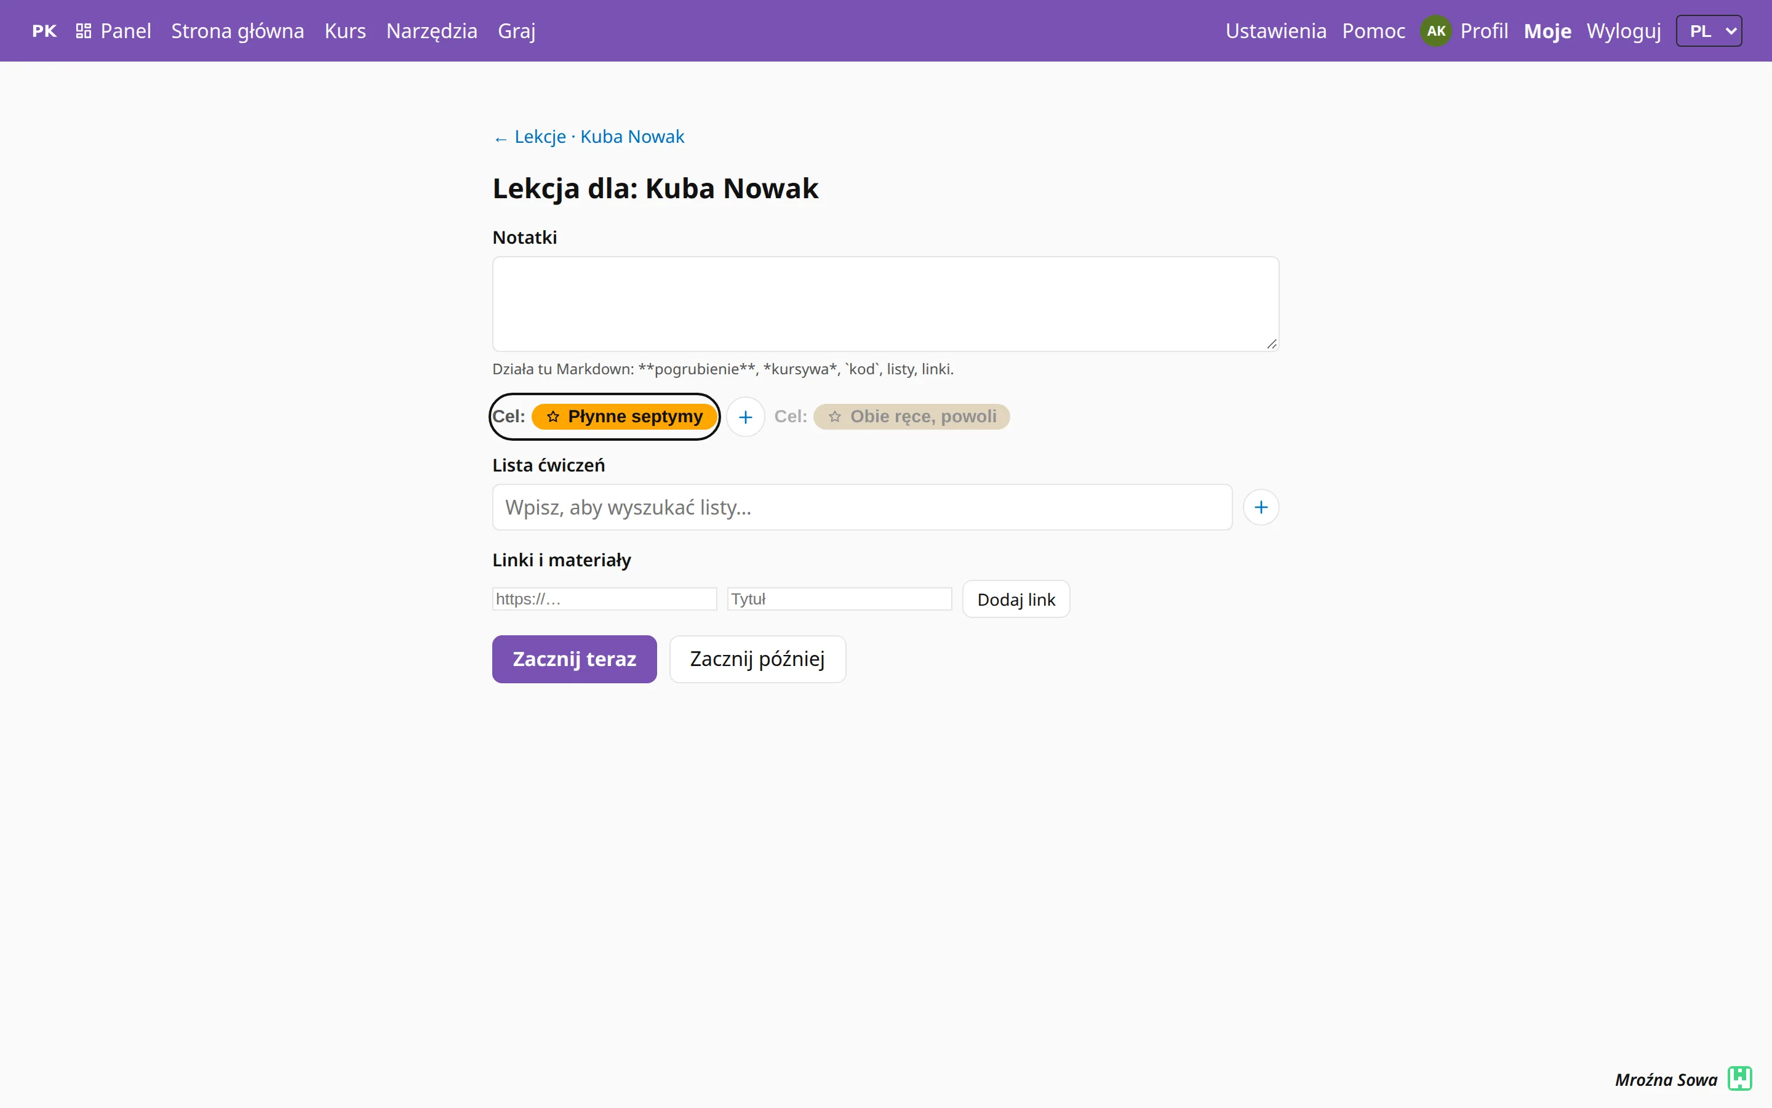Click the exercise list search field
This screenshot has width=1772, height=1108.
coord(862,507)
